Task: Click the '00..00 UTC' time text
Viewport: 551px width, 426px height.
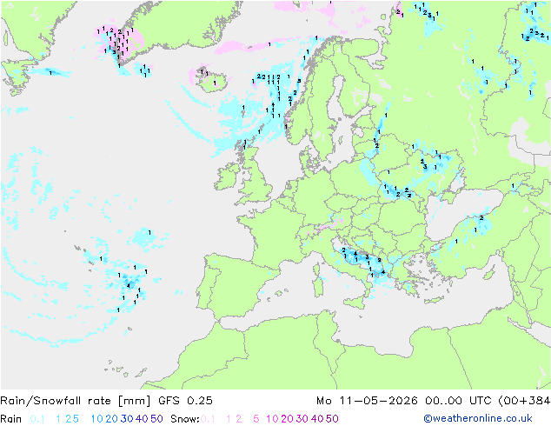Action: [x=459, y=401]
